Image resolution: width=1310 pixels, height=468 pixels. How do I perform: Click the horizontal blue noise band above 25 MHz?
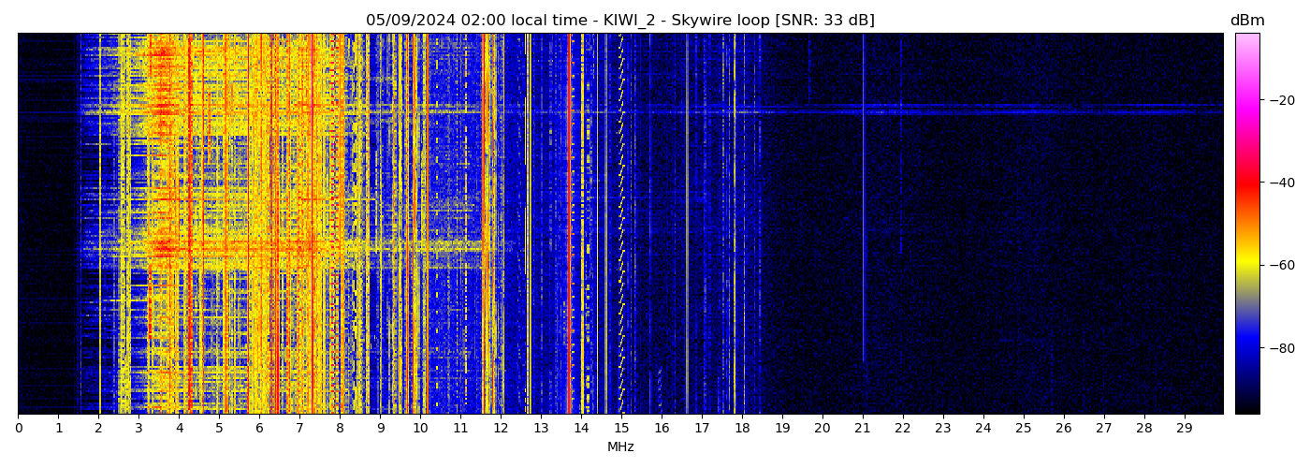tap(1029, 111)
